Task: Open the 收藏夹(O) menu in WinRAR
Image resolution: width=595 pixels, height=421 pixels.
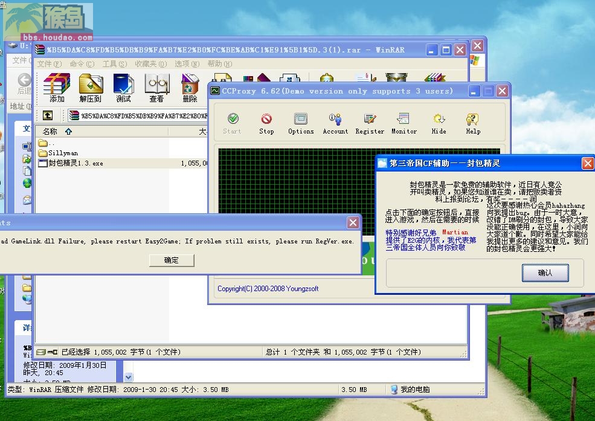Action: (151, 63)
